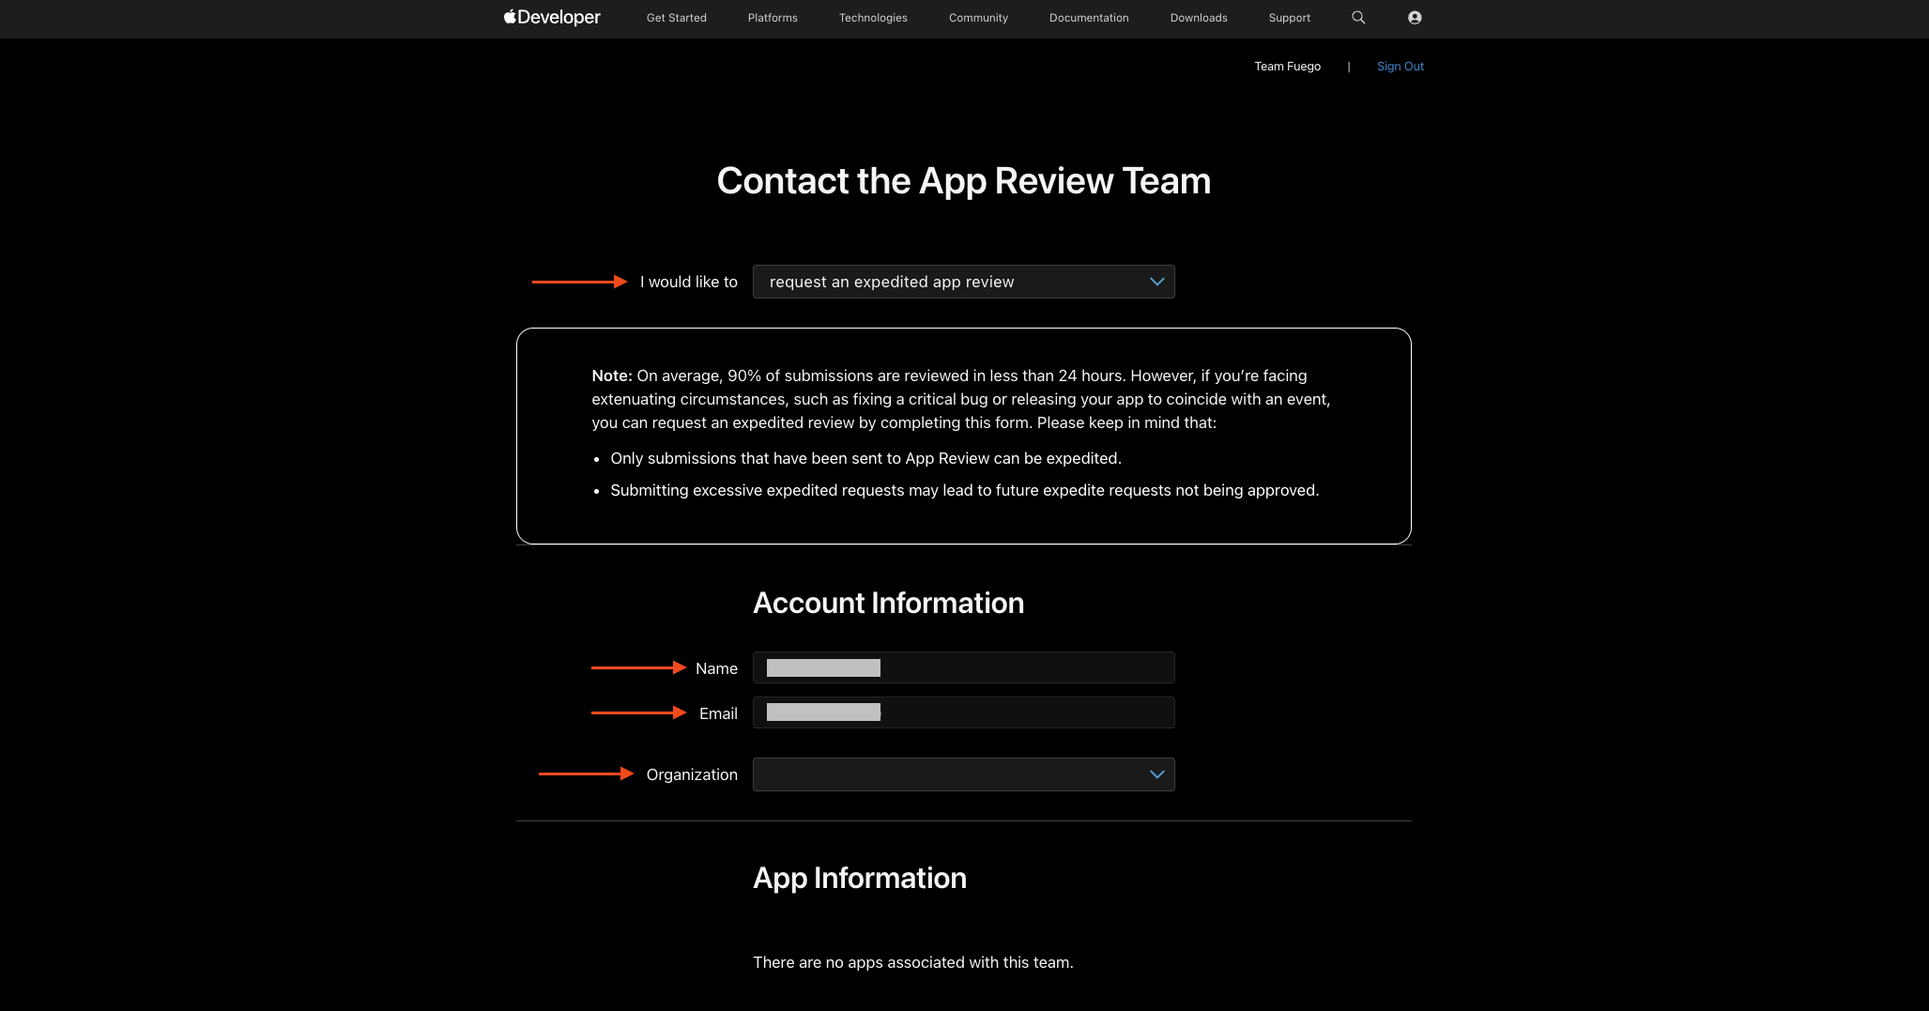Focus the Email input field
Viewport: 1929px width, 1011px height.
pos(964,712)
